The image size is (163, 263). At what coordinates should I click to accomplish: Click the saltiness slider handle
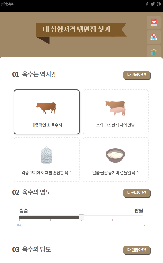pyautogui.click(x=81, y=217)
